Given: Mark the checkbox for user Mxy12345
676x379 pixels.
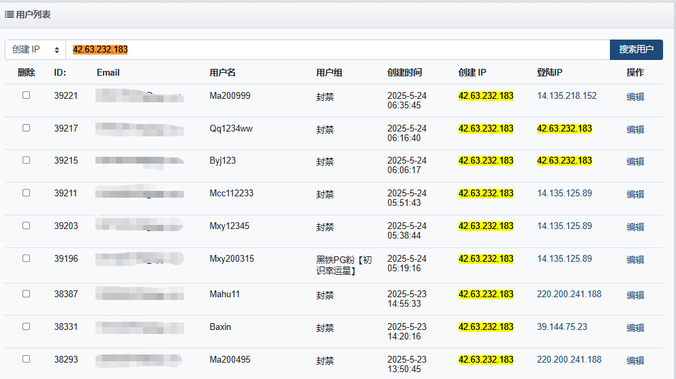Looking at the screenshot, I should [26, 226].
